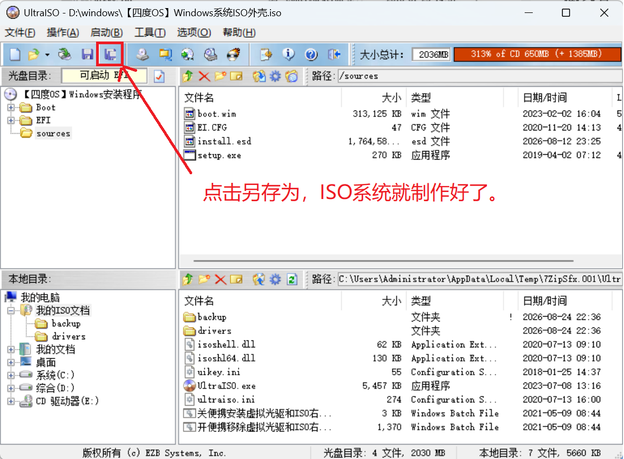Click the Rename icon in image pane
The height and width of the screenshot is (459, 624).
click(x=236, y=76)
